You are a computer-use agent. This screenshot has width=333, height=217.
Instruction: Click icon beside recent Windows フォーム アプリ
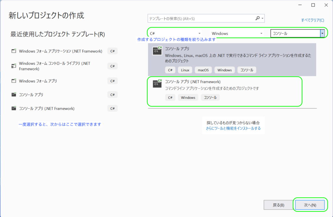[x=14, y=81]
